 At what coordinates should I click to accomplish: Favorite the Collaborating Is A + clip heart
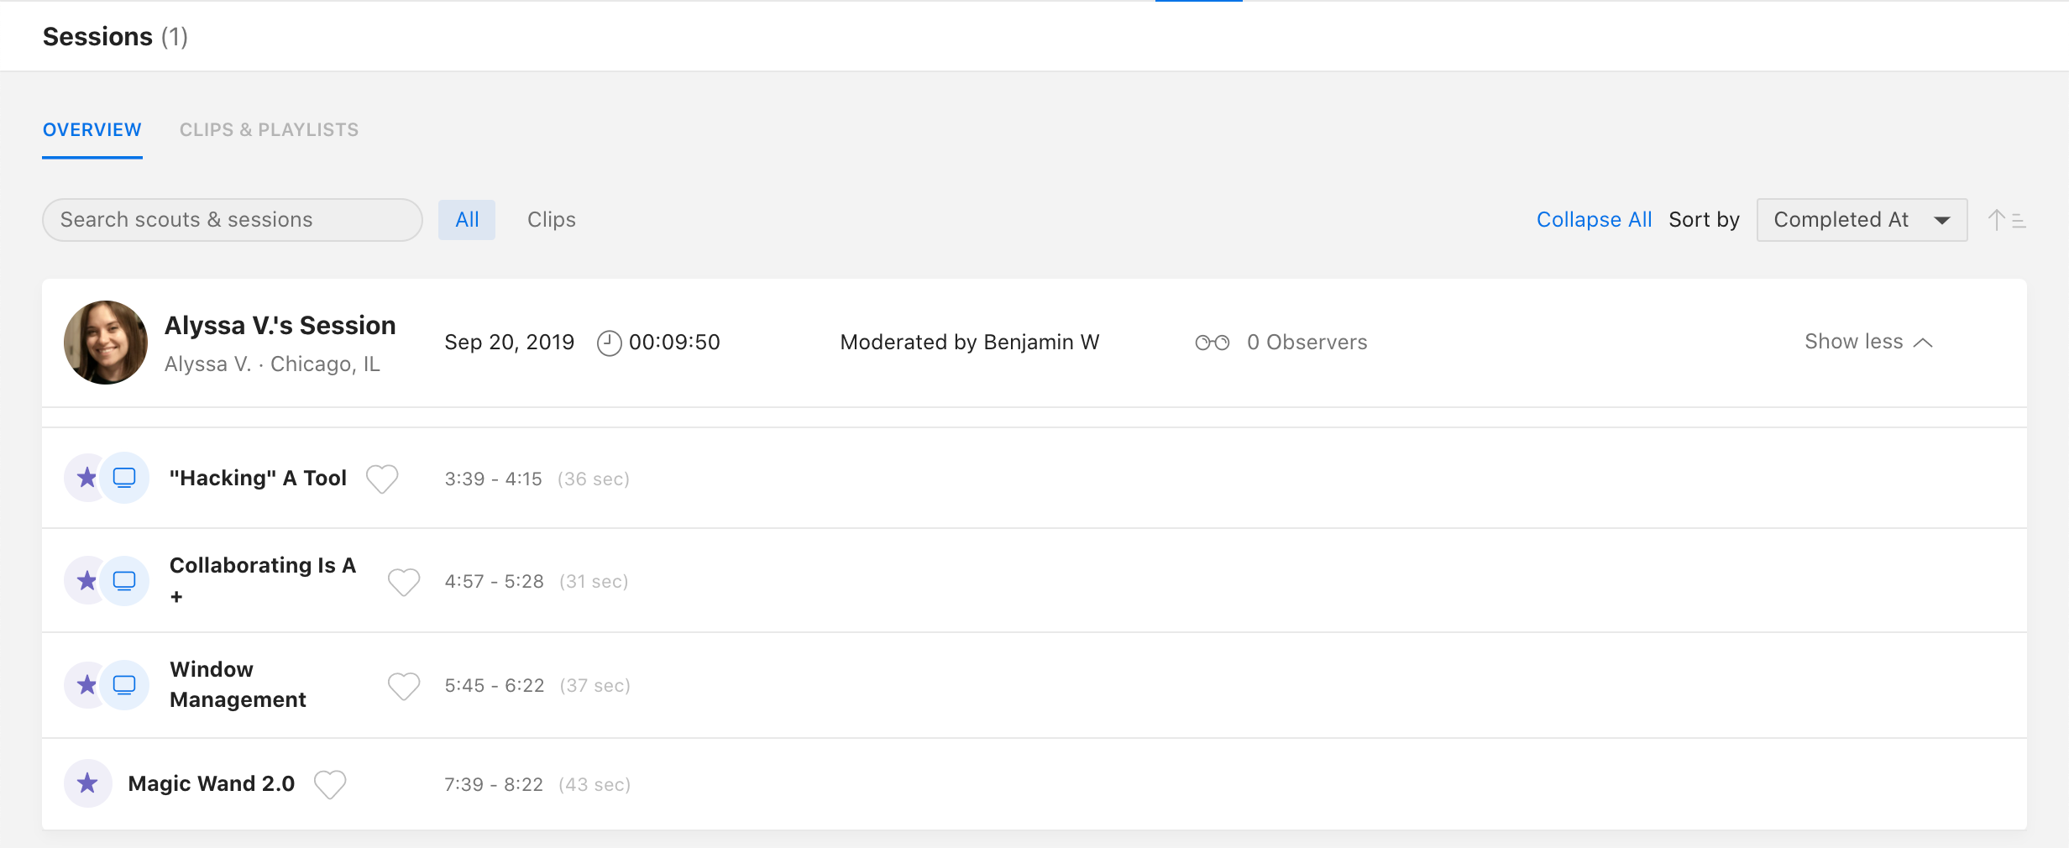point(404,581)
